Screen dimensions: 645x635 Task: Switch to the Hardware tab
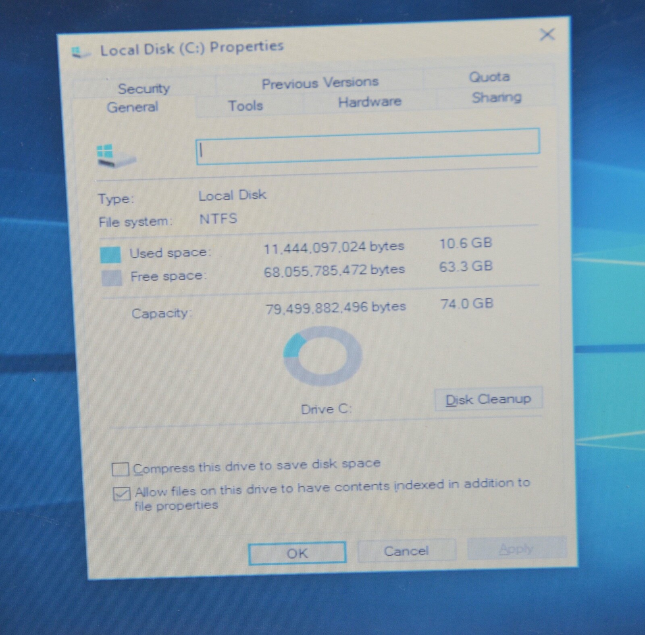pyautogui.click(x=370, y=102)
